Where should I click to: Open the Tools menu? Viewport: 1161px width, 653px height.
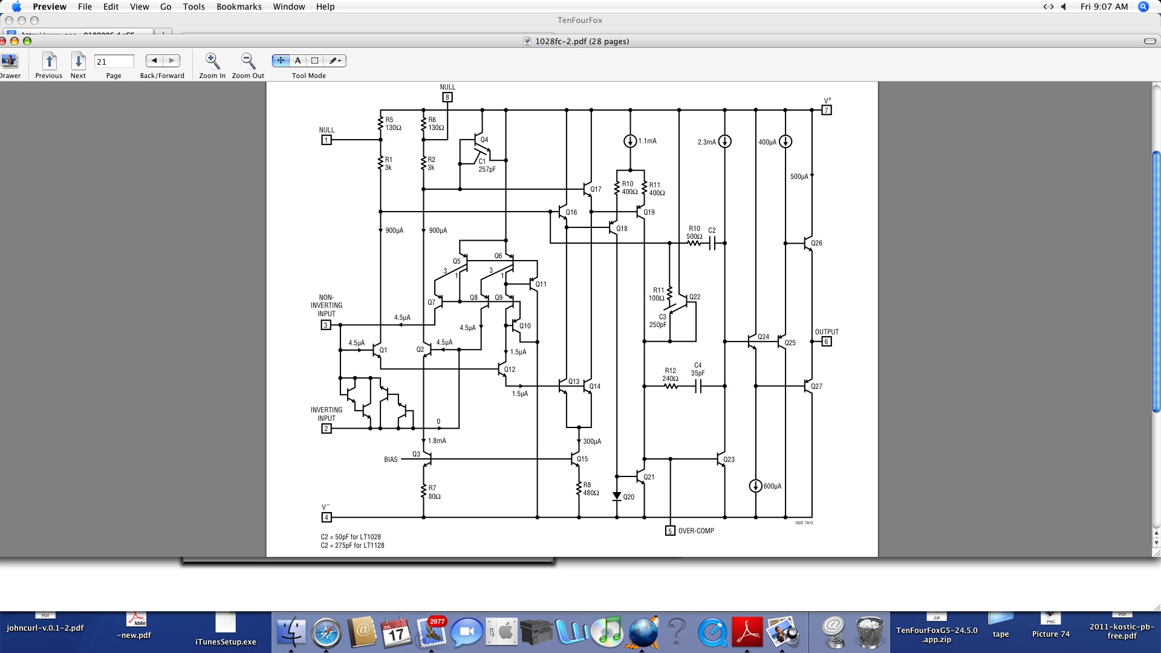click(194, 7)
